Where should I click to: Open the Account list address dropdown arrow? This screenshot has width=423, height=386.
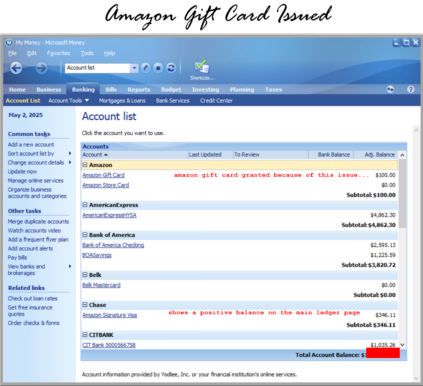point(134,68)
